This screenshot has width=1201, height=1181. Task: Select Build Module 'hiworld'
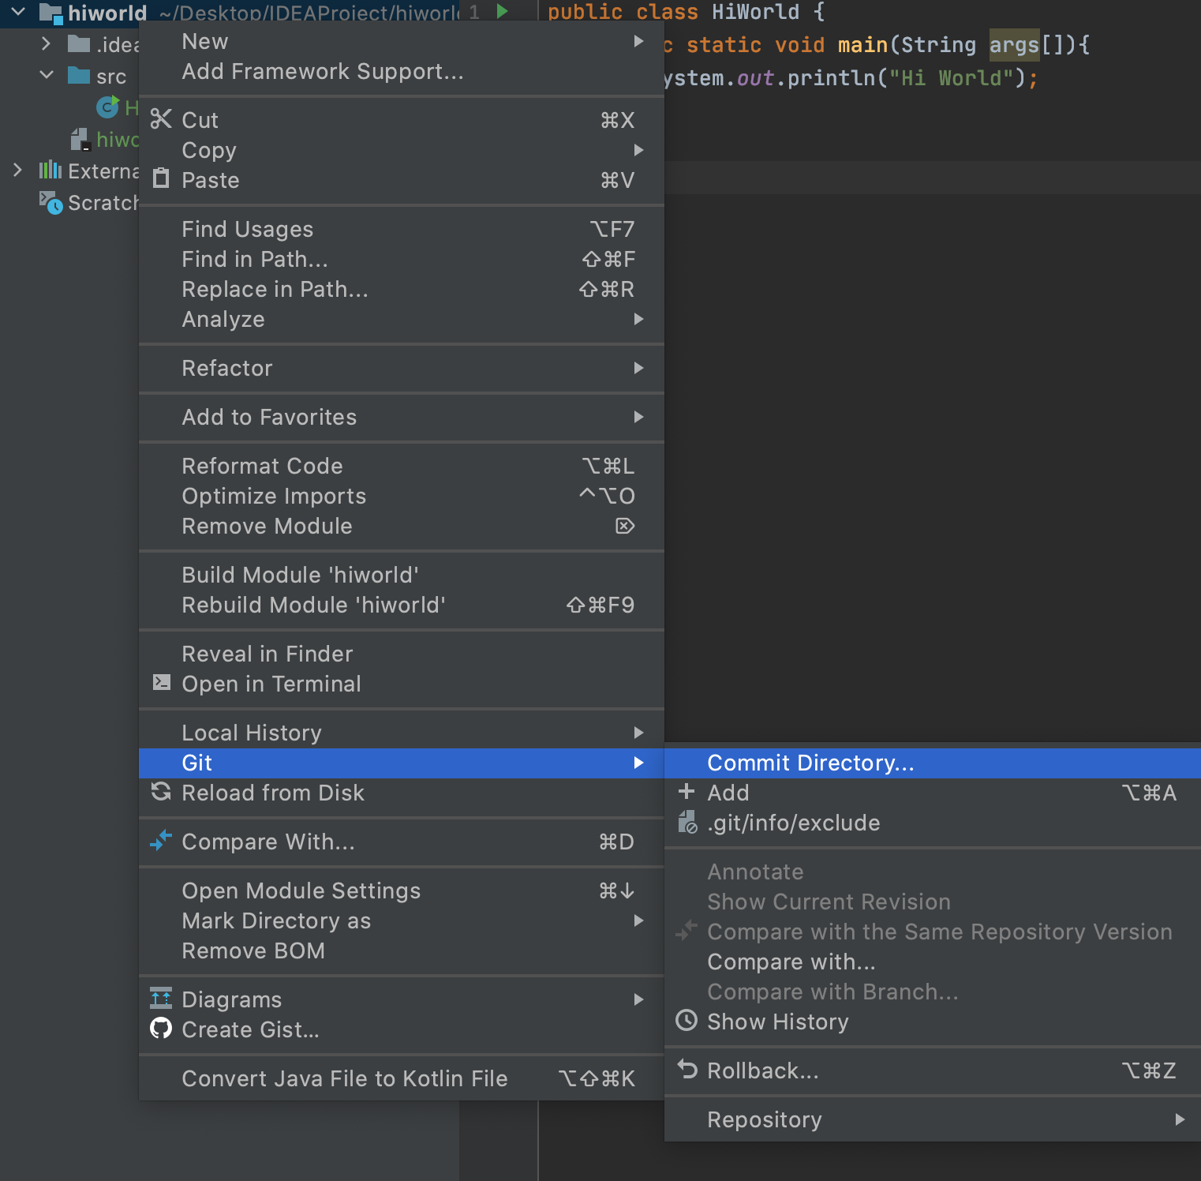401,575
